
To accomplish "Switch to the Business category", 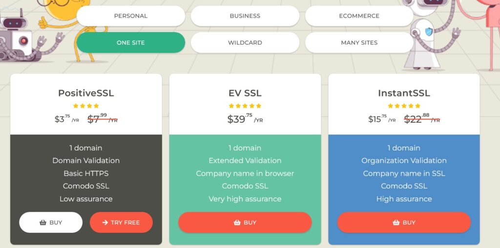I will 245,16.
